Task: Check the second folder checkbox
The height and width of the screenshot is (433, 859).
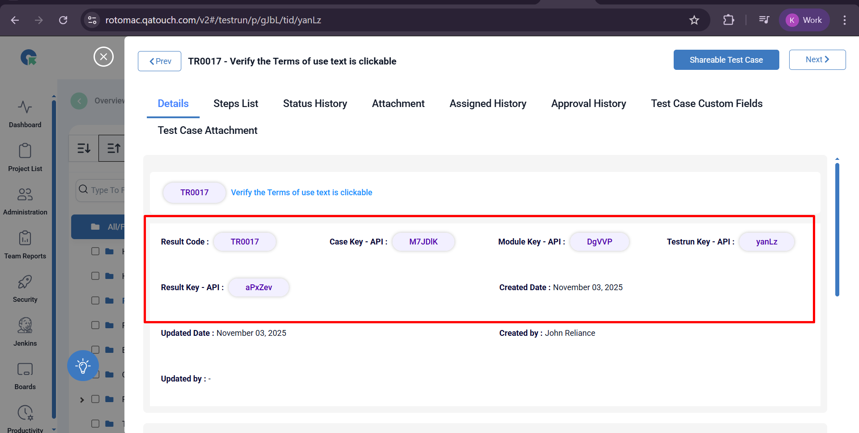Action: coord(95,276)
